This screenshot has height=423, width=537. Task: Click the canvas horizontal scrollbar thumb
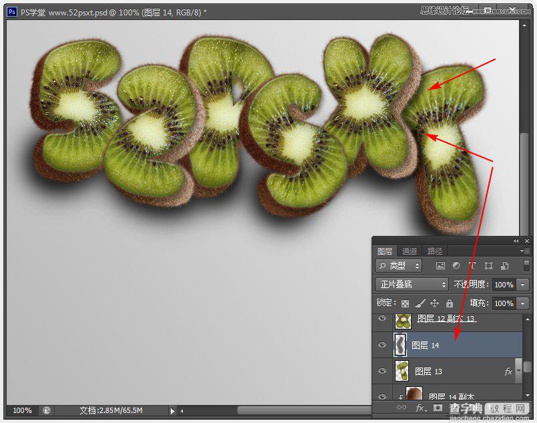pyautogui.click(x=304, y=410)
